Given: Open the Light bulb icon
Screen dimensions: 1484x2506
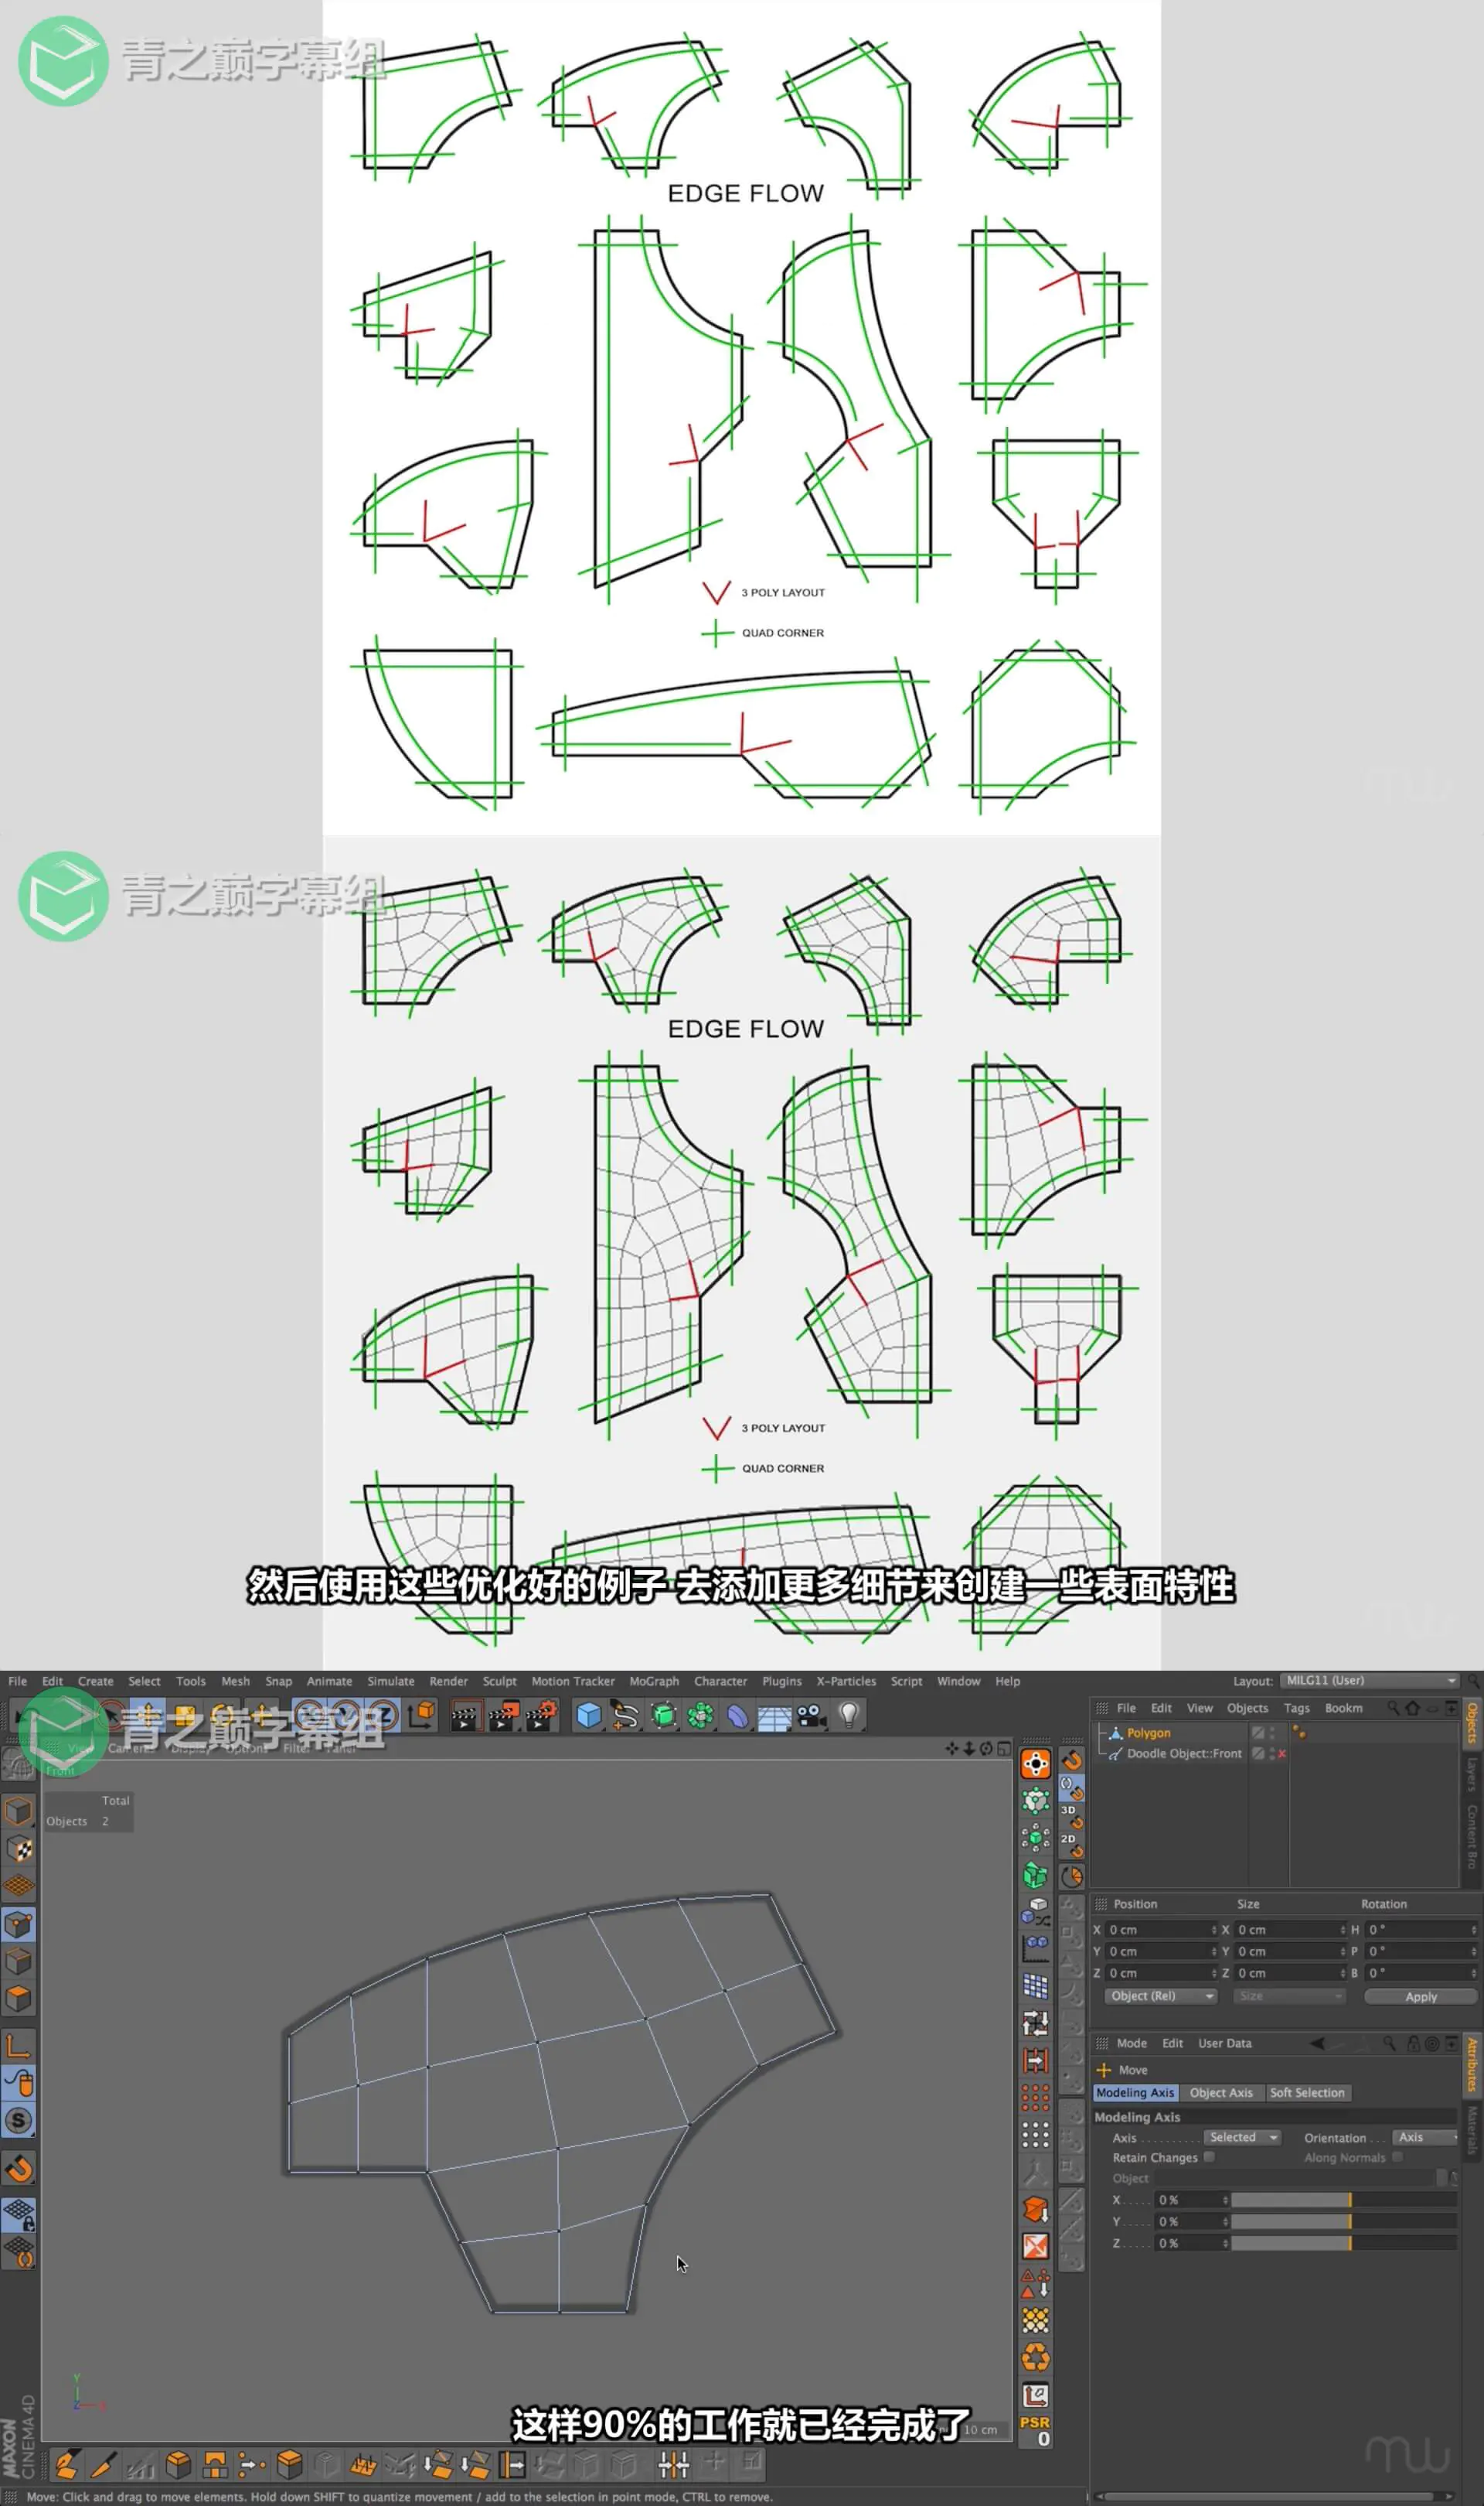Looking at the screenshot, I should point(849,1715).
